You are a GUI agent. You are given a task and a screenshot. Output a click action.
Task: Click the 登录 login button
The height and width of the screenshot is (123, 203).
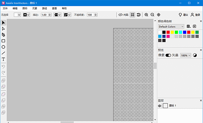(195, 15)
